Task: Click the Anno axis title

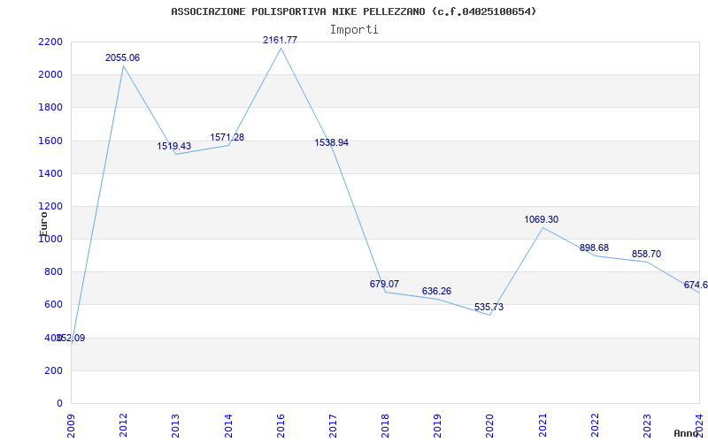Action: pos(687,433)
